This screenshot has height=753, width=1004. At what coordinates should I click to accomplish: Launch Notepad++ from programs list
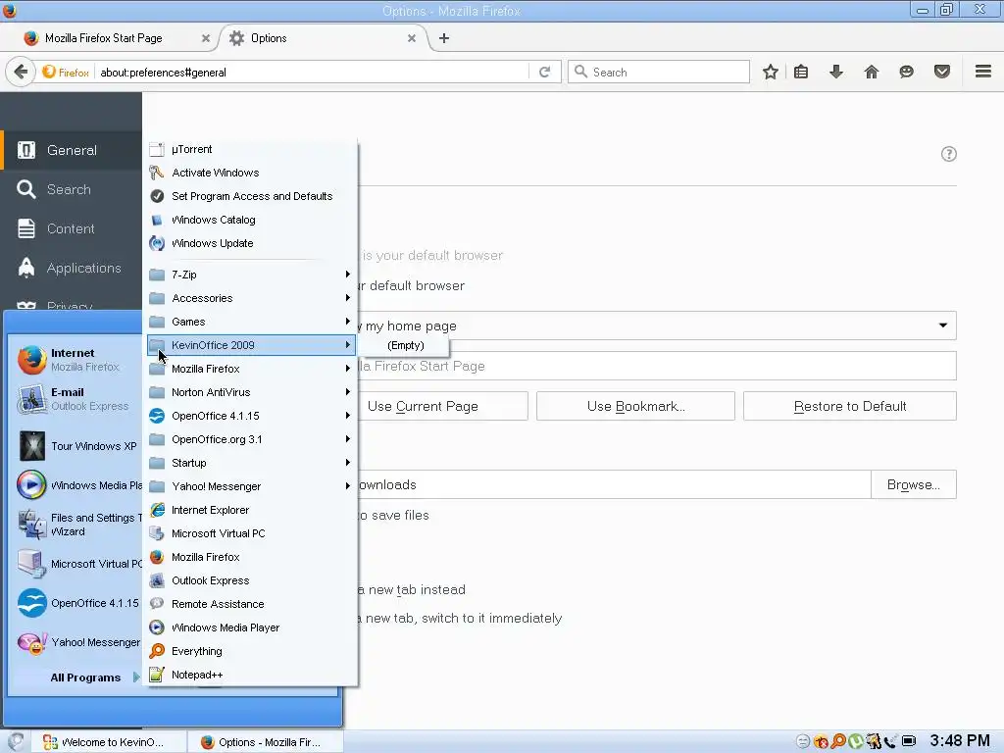click(x=251, y=675)
